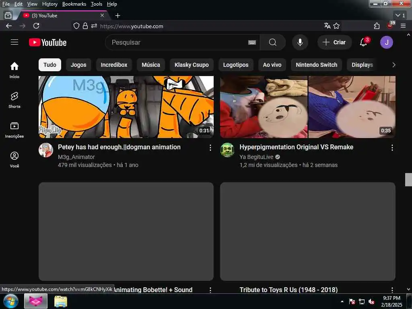Image resolution: width=412 pixels, height=309 pixels.
Task: Click the muted volume tray icon
Action: click(x=371, y=302)
